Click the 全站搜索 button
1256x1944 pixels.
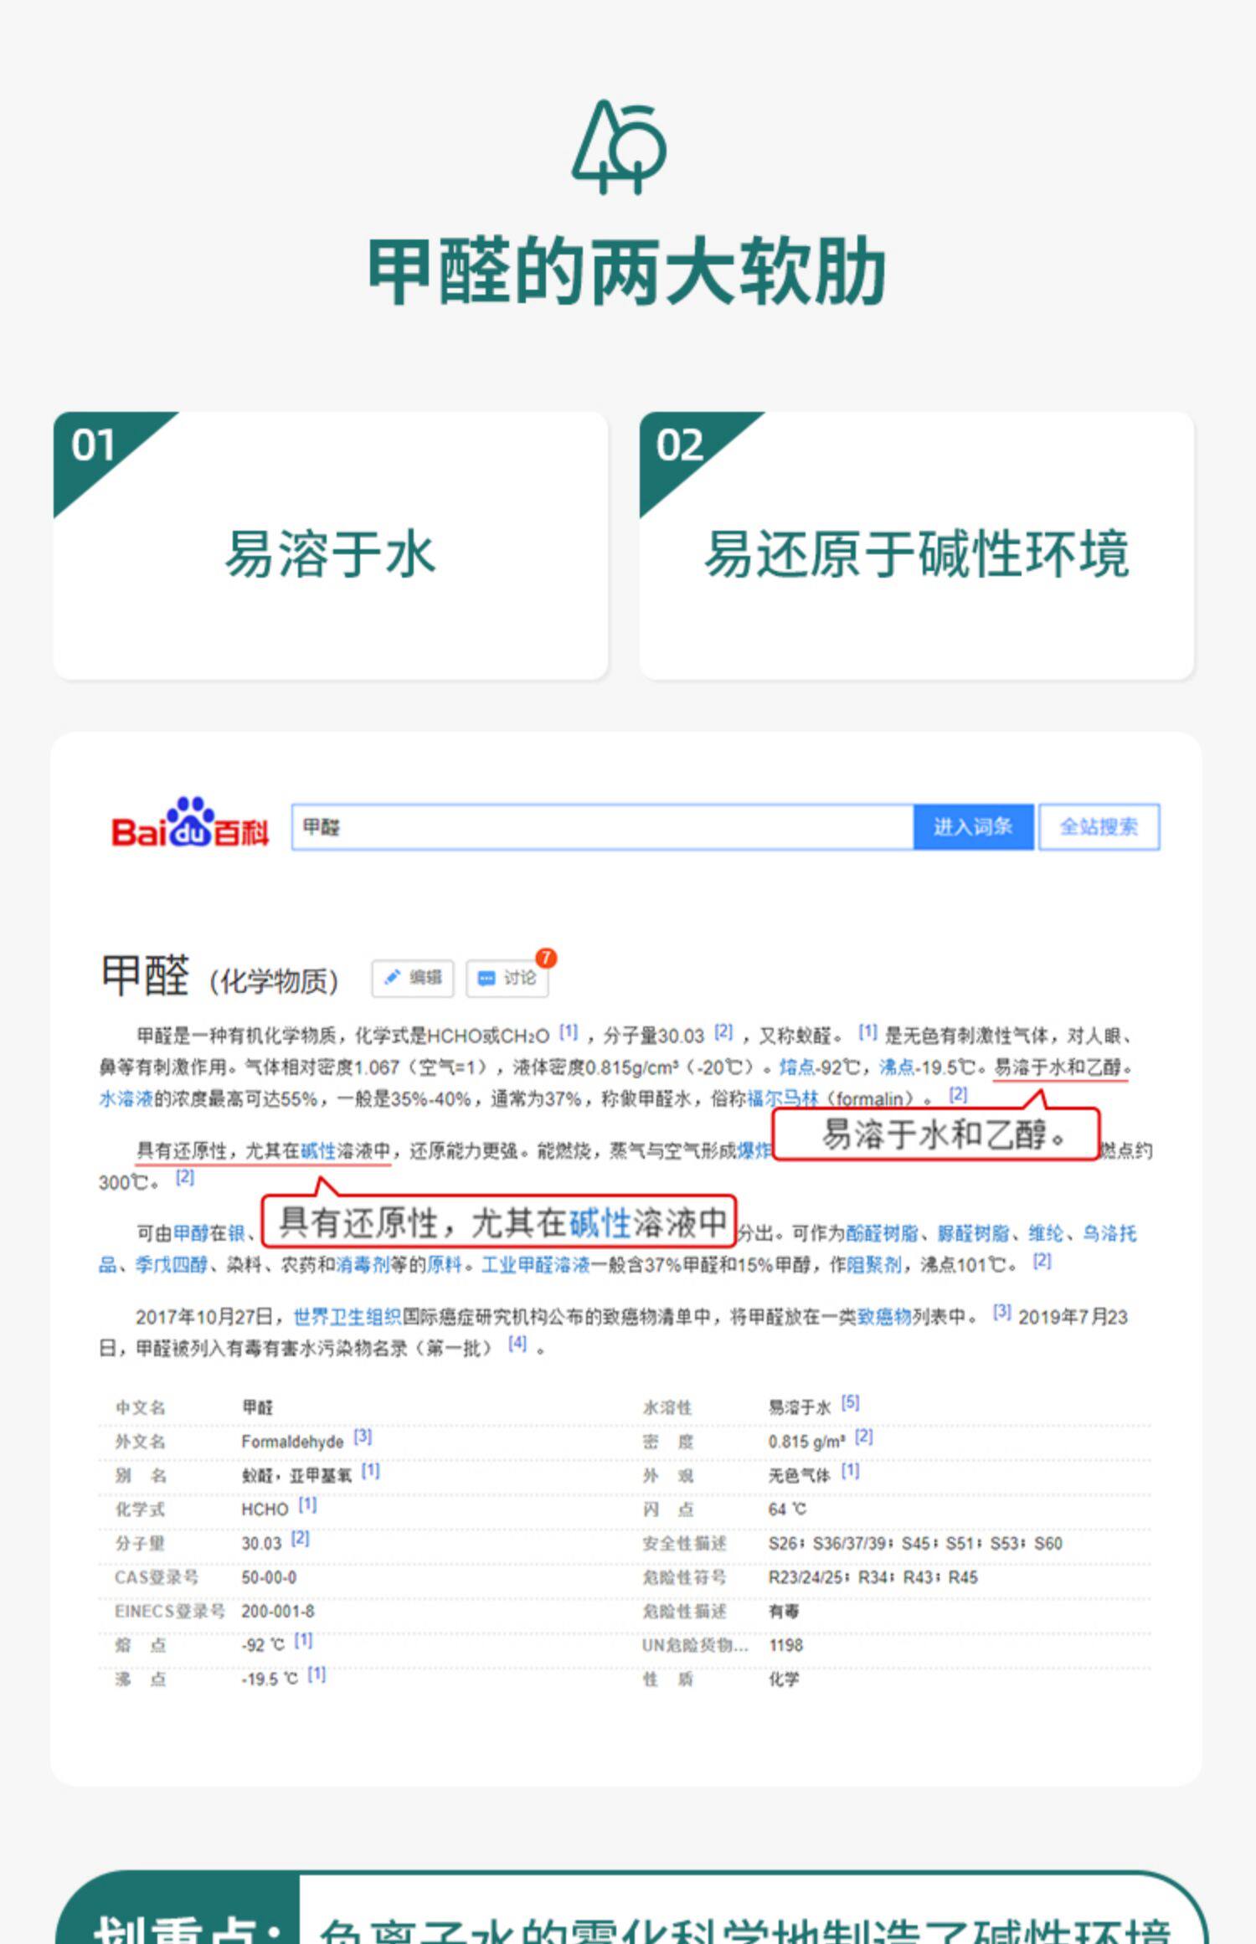click(x=1099, y=827)
